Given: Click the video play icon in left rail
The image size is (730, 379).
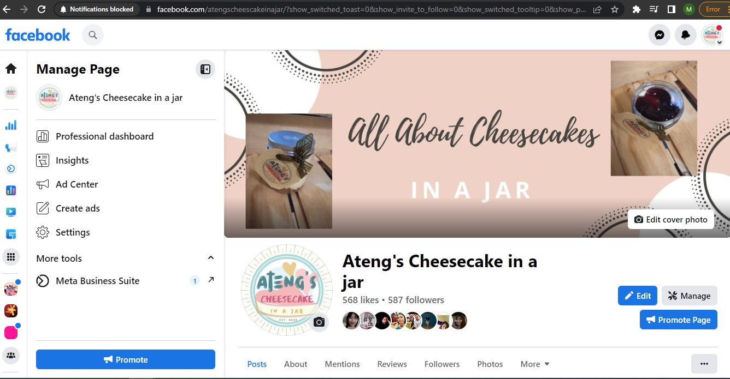Looking at the screenshot, I should (x=11, y=212).
